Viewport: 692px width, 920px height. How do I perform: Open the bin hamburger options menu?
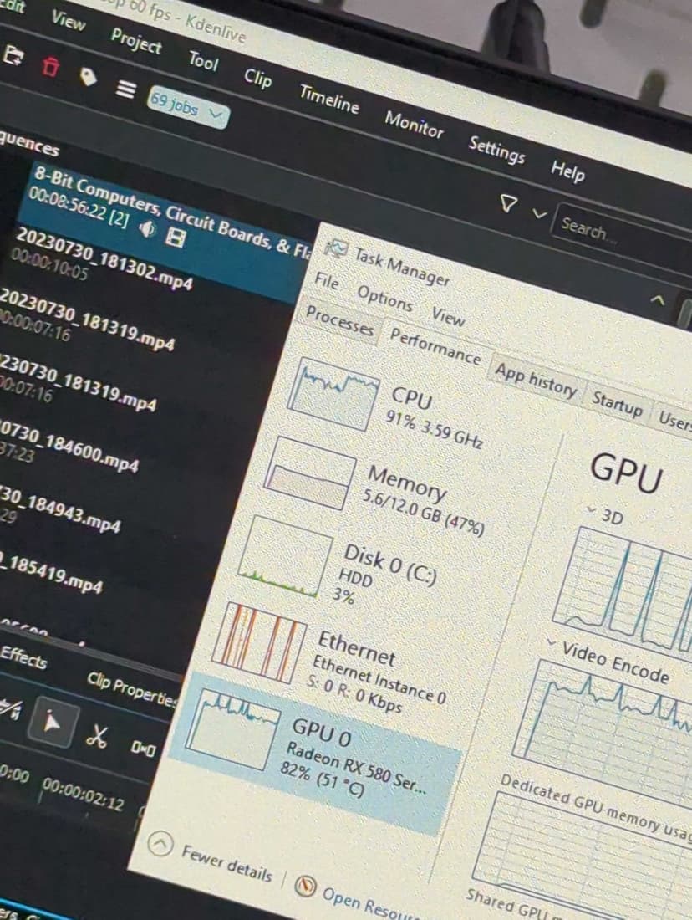tap(125, 89)
